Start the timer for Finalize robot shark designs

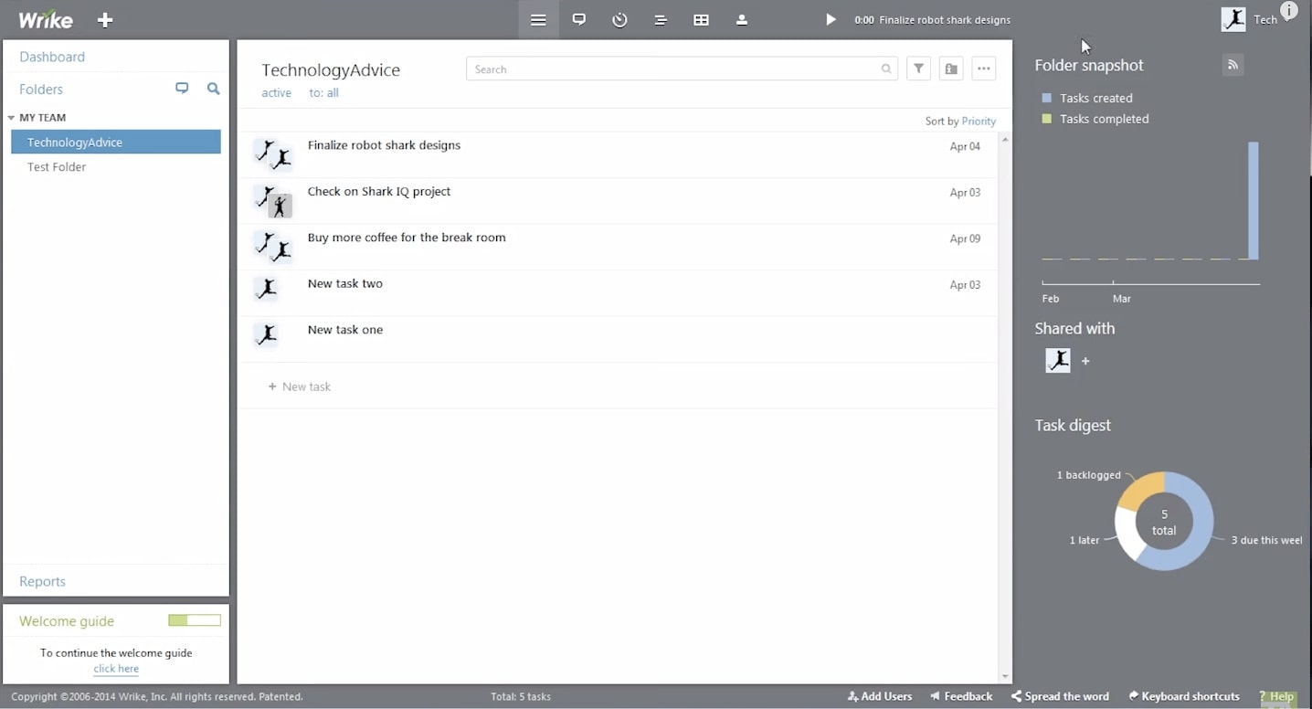pyautogui.click(x=830, y=19)
